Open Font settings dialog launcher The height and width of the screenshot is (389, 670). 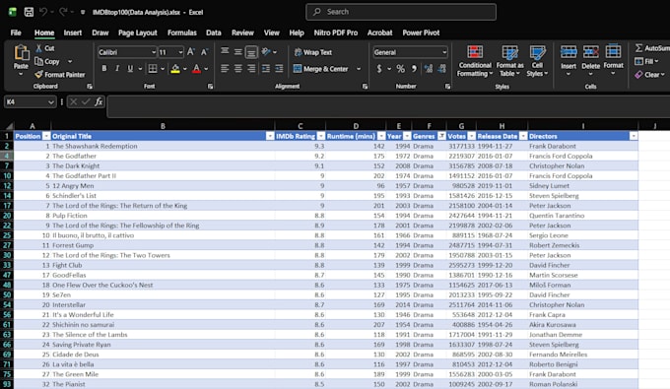210,87
